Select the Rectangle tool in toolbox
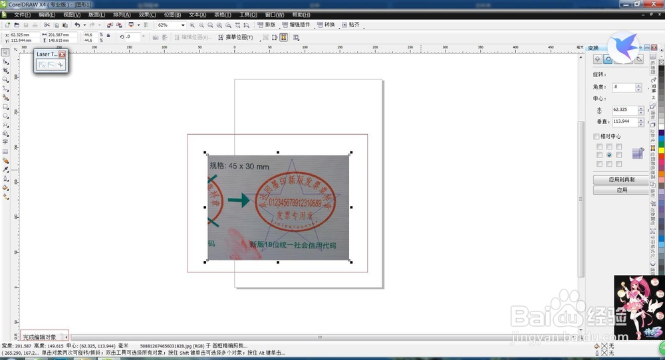The image size is (665, 360). [x=5, y=107]
